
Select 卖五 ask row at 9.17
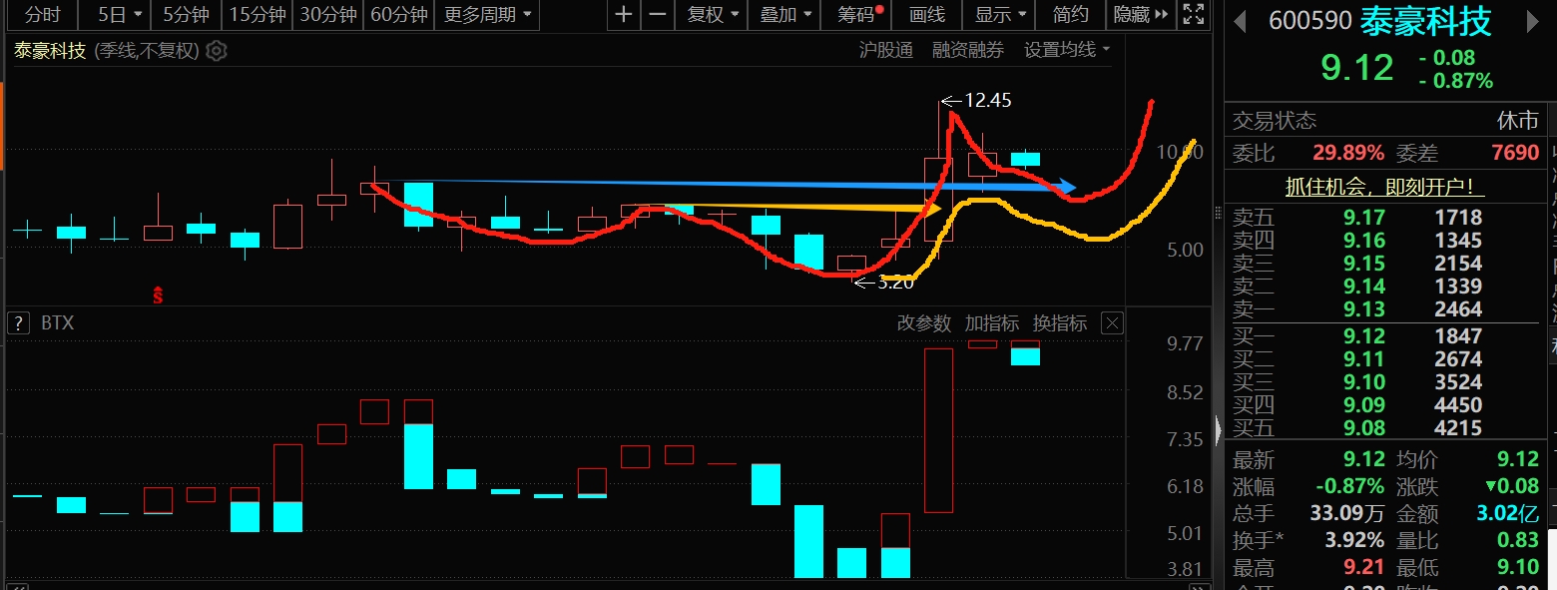coord(1386,217)
